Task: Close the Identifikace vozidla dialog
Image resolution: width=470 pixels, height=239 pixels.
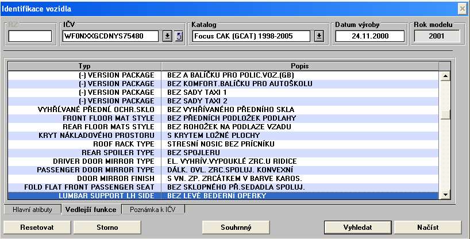Action: coord(461,8)
